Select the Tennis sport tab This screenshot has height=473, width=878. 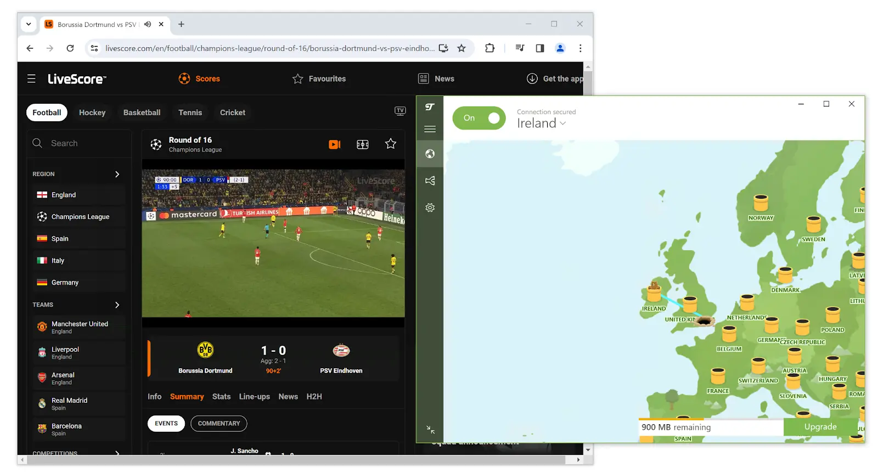[x=190, y=112]
